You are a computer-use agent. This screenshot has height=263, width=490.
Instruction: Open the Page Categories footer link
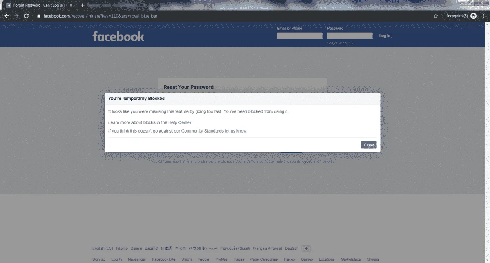pyautogui.click(x=264, y=259)
